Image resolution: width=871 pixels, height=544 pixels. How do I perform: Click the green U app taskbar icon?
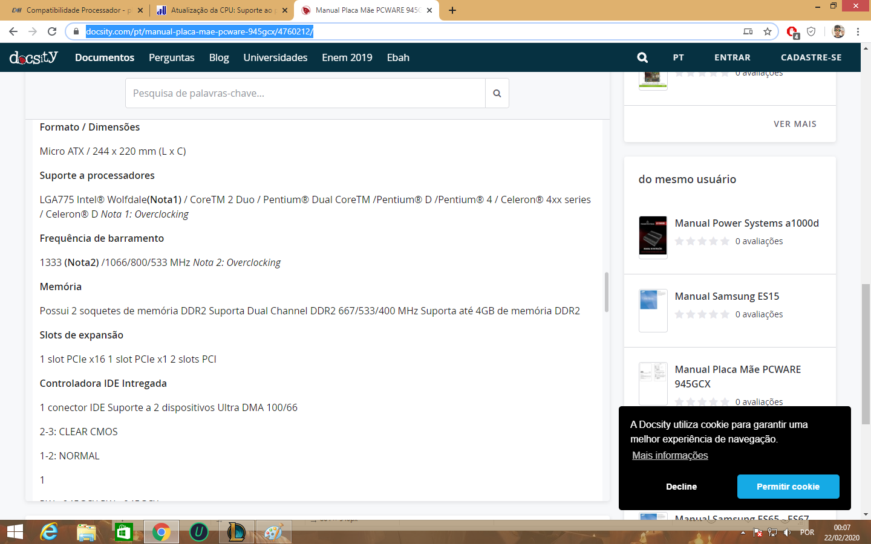coord(199,532)
